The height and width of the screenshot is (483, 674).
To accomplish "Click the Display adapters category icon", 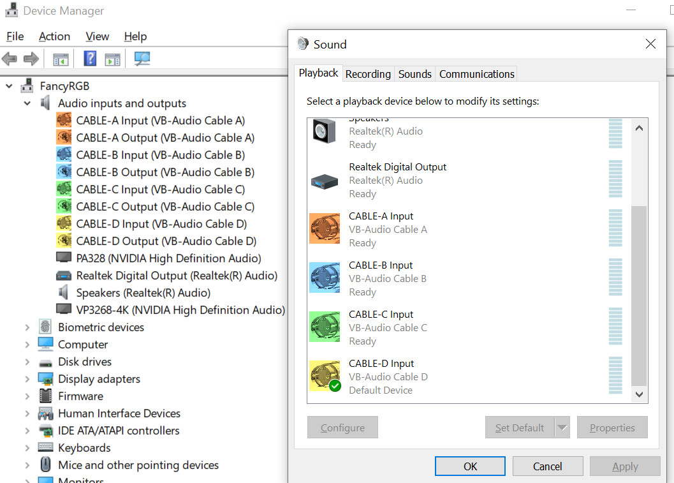I will [45, 378].
